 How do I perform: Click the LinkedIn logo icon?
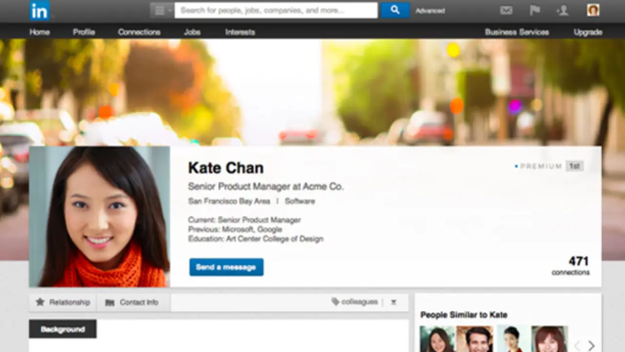point(40,11)
